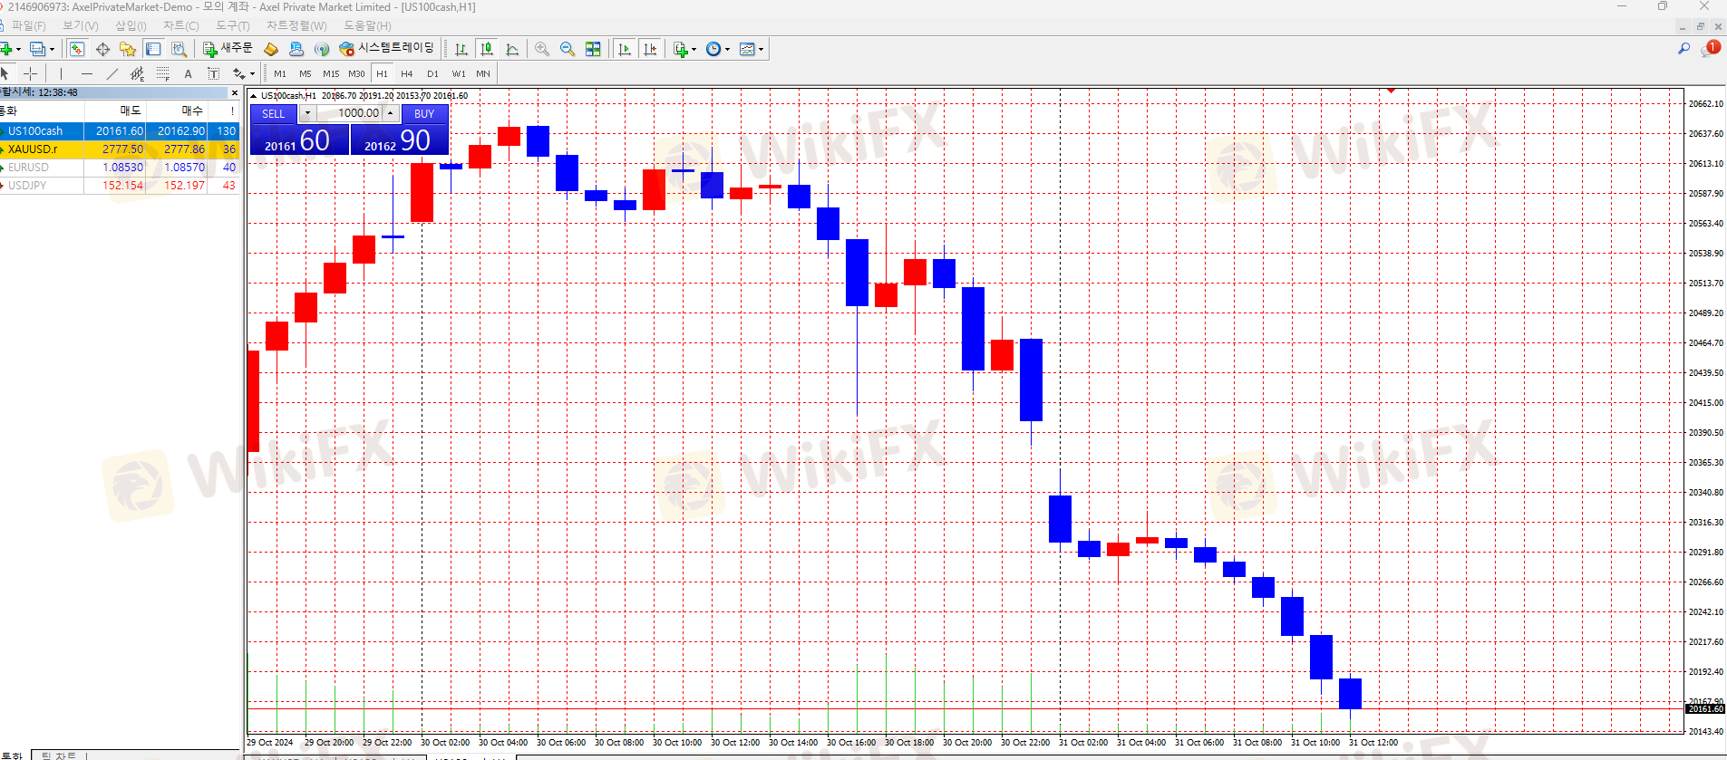Toggle the Auto Trading (시스템트레이딩) button

tap(386, 49)
